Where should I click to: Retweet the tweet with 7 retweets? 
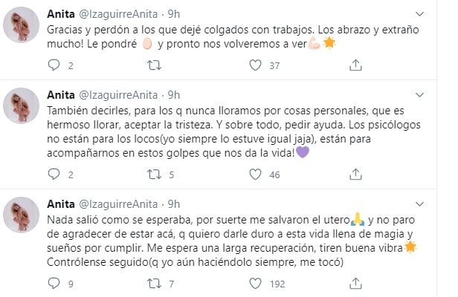pyautogui.click(x=154, y=284)
